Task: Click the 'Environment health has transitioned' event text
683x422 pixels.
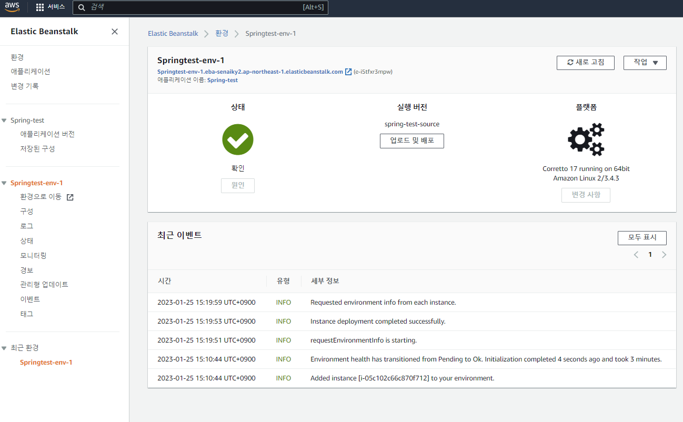Action: click(486, 359)
